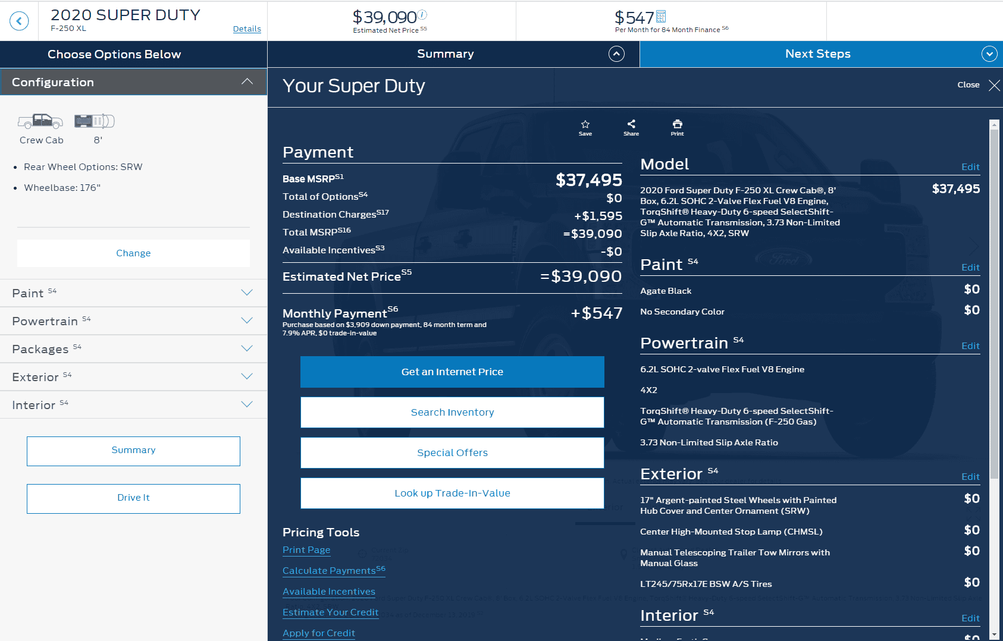Click the Print icon
Image resolution: width=1003 pixels, height=641 pixels.
coord(677,124)
